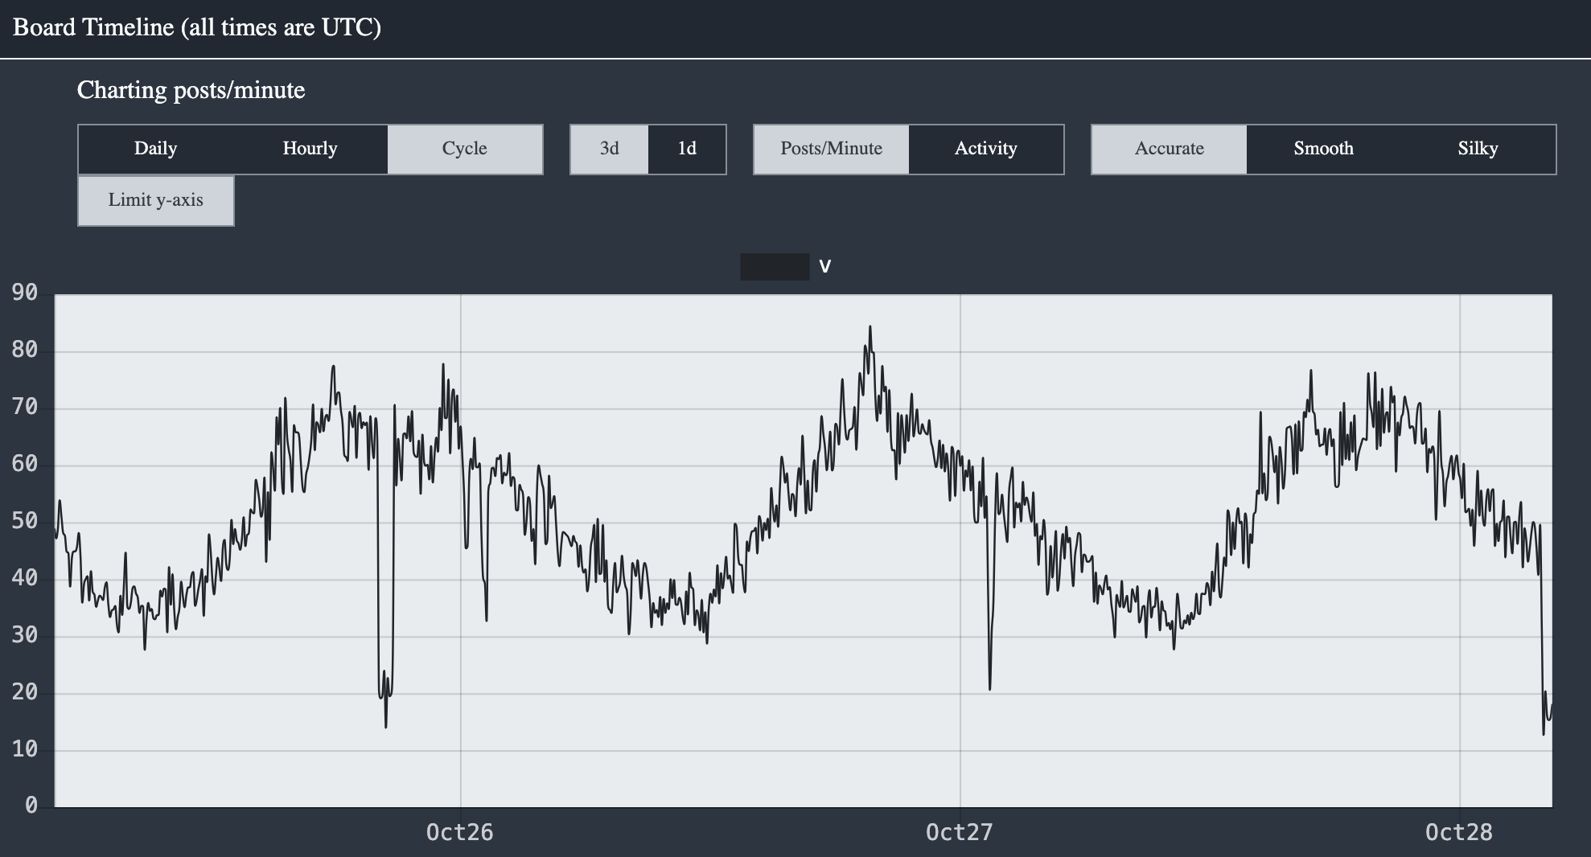Click the 90 y-axis label
Viewport: 1591px width, 857px height.
click(25, 293)
